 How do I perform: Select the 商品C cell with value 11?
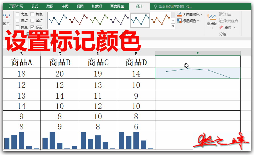point(98,95)
